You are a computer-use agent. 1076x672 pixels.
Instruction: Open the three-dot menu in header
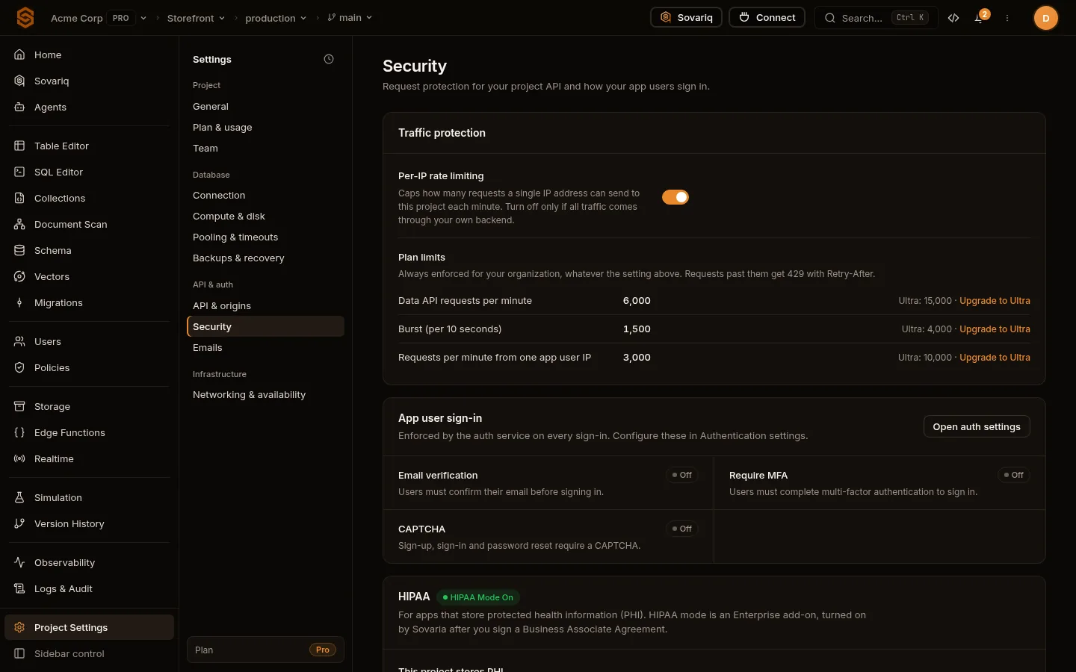click(1007, 18)
